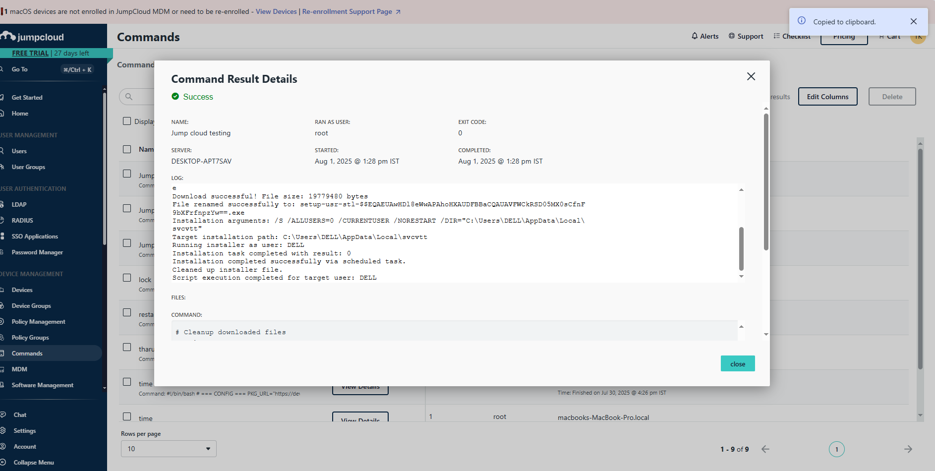
Task: Open Rows per page dropdown
Action: [x=169, y=449]
